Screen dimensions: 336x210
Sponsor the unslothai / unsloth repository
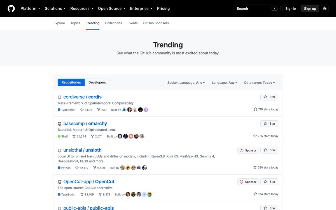248,150
